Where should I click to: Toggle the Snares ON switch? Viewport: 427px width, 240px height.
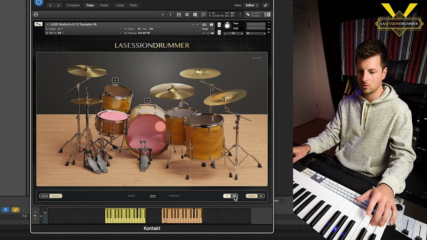pyautogui.click(x=255, y=196)
